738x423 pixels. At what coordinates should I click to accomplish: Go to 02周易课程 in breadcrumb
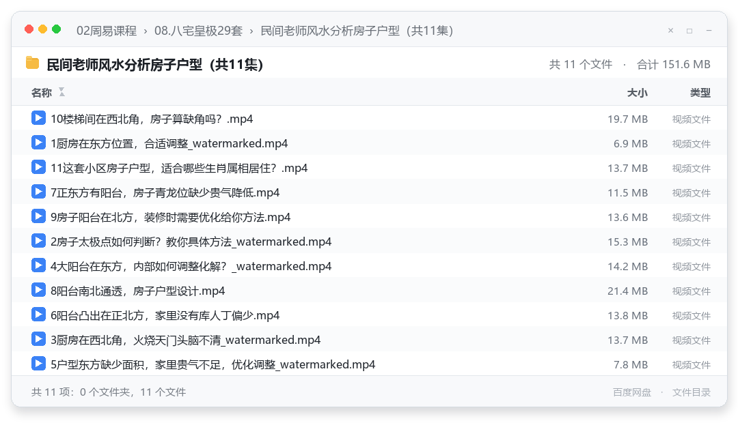coord(107,31)
